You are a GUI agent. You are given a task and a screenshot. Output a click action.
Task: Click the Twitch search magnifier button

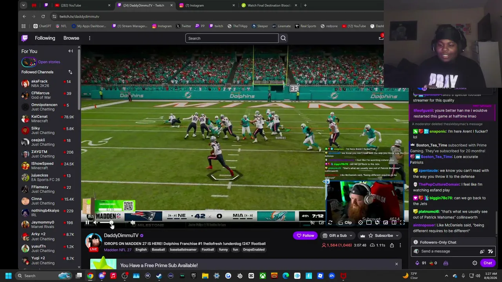[283, 38]
